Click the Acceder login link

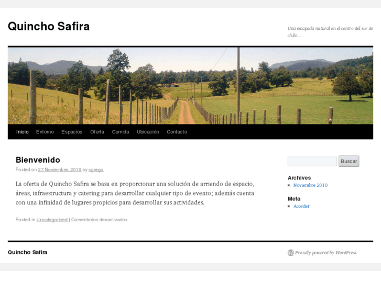[x=301, y=206]
